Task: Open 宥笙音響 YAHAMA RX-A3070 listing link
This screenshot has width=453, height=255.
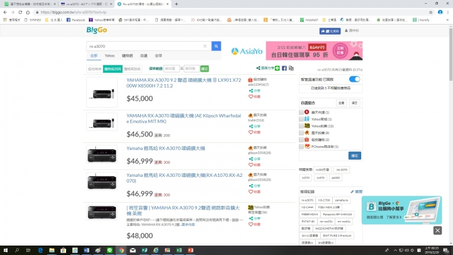Action: click(183, 210)
